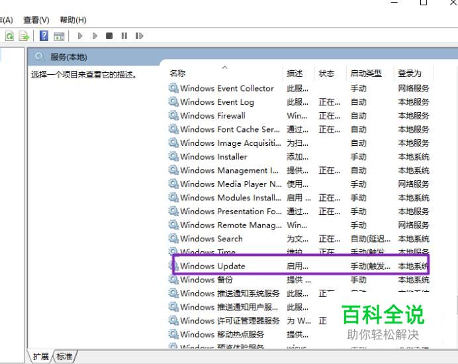This screenshot has height=364, width=458.
Task: Switch to the 扩展 tab
Action: click(40, 357)
